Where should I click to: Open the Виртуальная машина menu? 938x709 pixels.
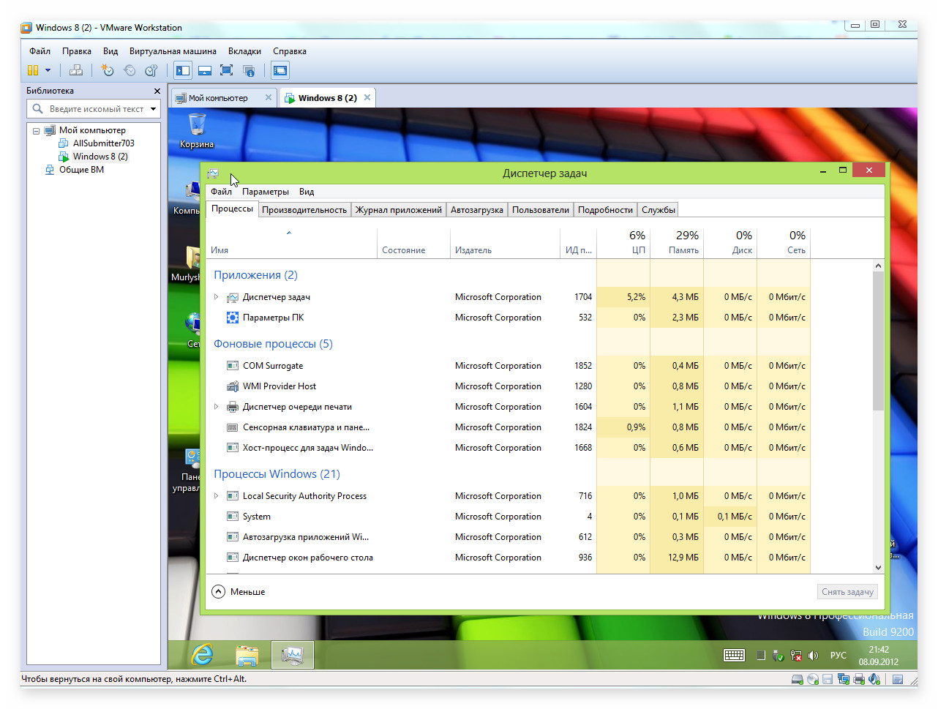tap(173, 51)
